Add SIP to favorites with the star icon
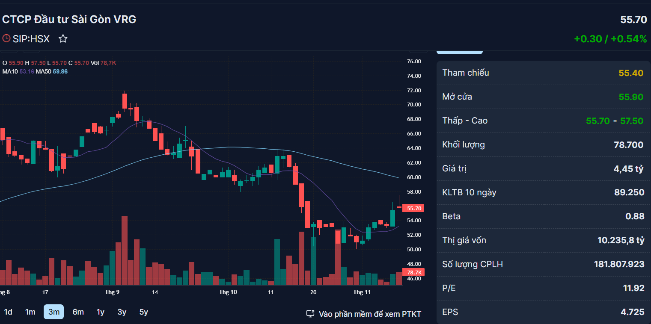The height and width of the screenshot is (324, 651). tap(63, 39)
